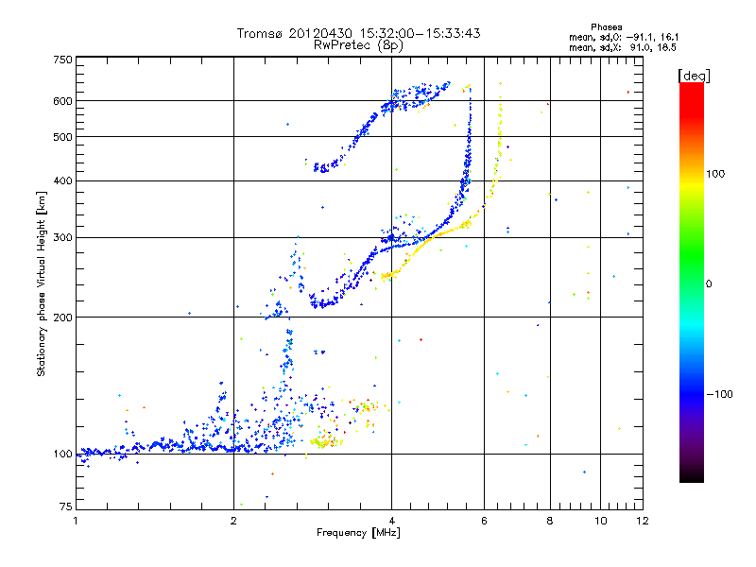Select the 'RwPretec (8p)' subtitle
This screenshot has height=567, width=756.
click(358, 45)
